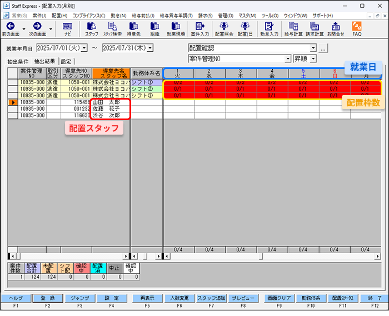Open the start date 2025/07/01 dropdown

pyautogui.click(x=84, y=48)
